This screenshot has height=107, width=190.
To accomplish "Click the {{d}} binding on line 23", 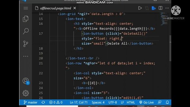I will point(92,83).
